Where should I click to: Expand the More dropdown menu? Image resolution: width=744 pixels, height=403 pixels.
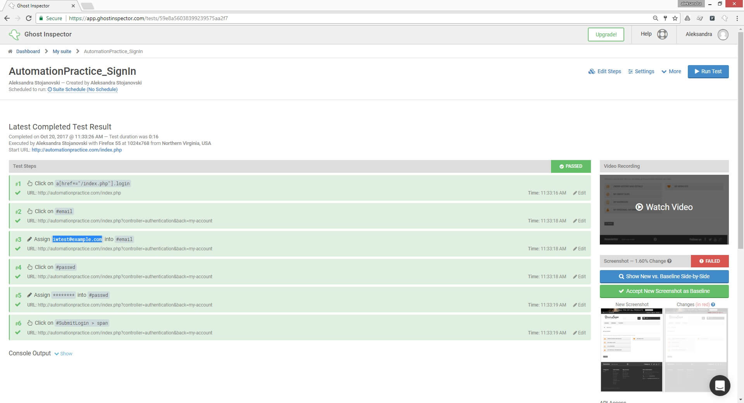(671, 71)
